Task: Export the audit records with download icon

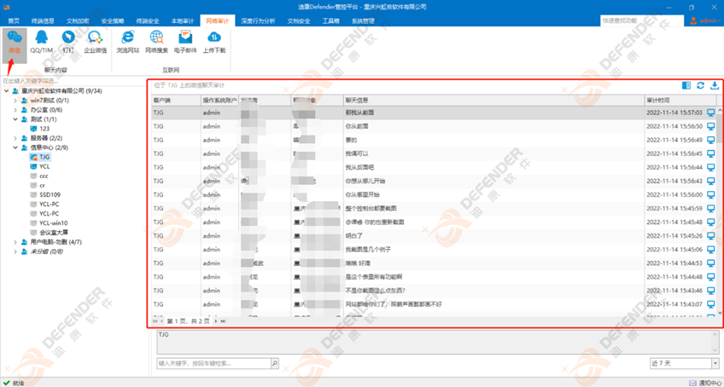Action: (x=714, y=85)
